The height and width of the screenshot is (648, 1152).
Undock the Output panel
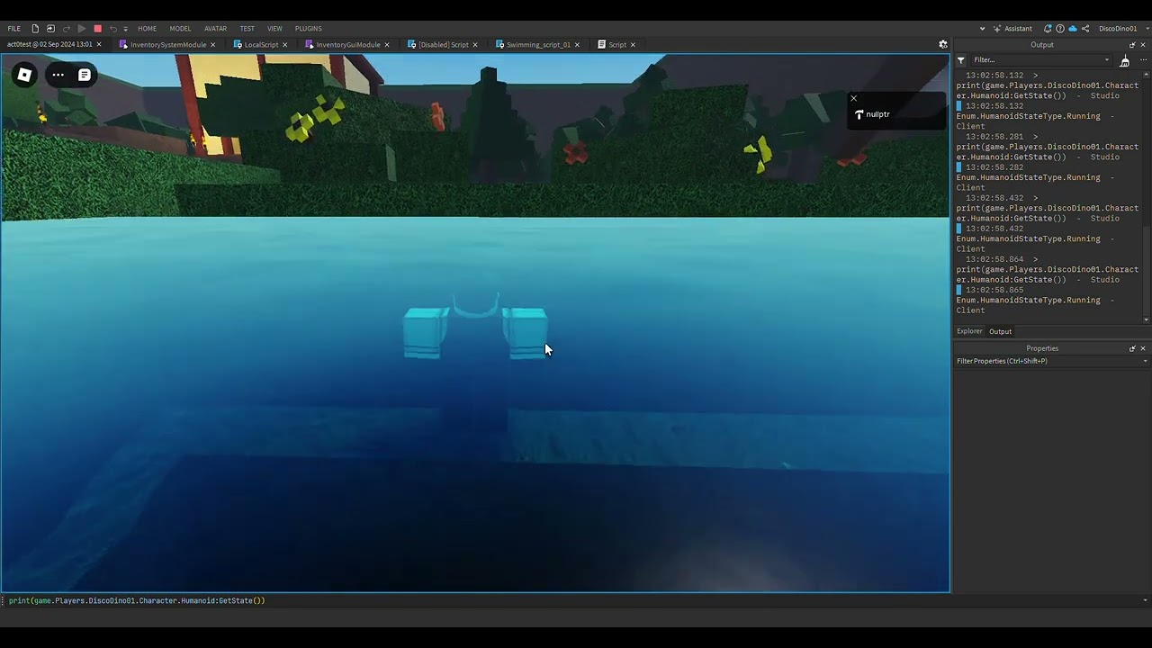tap(1132, 45)
